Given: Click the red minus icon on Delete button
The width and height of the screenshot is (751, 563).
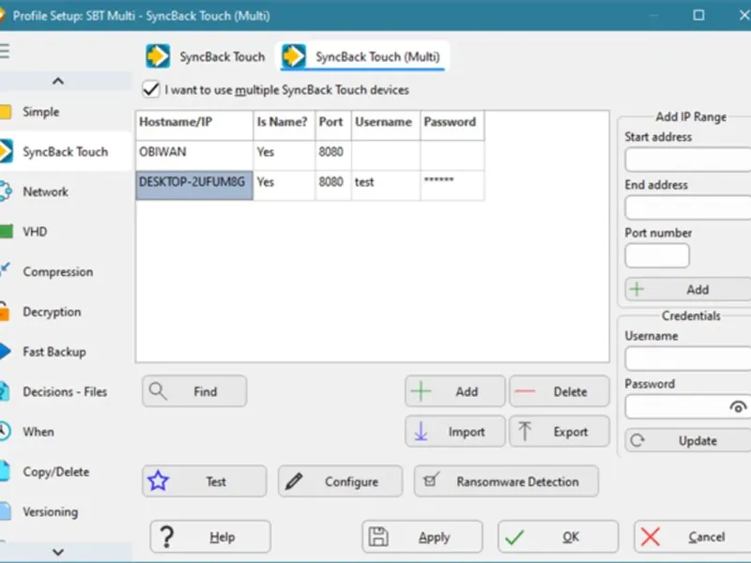Looking at the screenshot, I should point(525,391).
